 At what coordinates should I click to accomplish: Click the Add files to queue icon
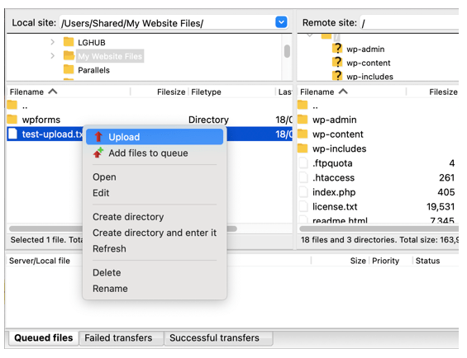pos(98,153)
